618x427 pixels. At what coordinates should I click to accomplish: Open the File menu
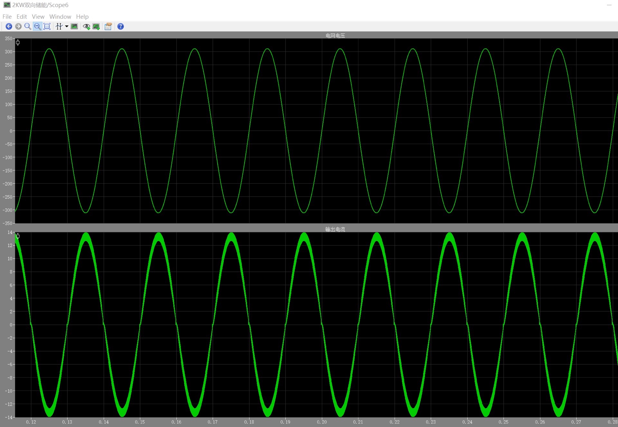tap(7, 16)
